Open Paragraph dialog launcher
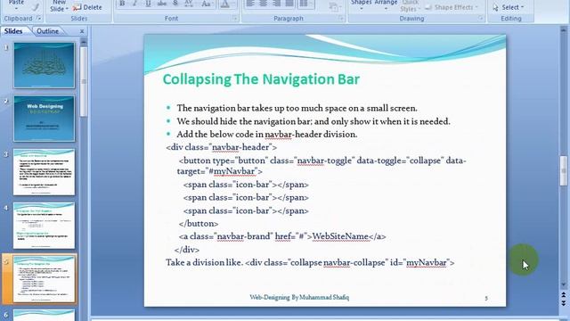This screenshot has width=570, height=321. pyautogui.click(x=341, y=18)
